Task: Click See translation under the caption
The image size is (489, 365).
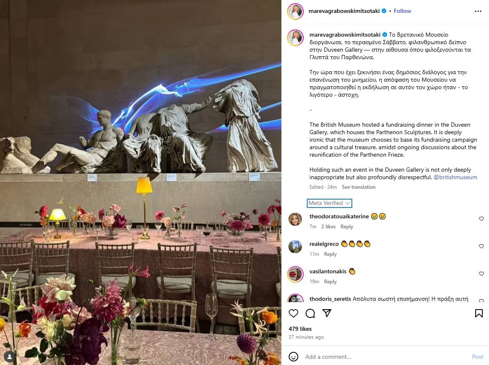Action: click(x=359, y=187)
